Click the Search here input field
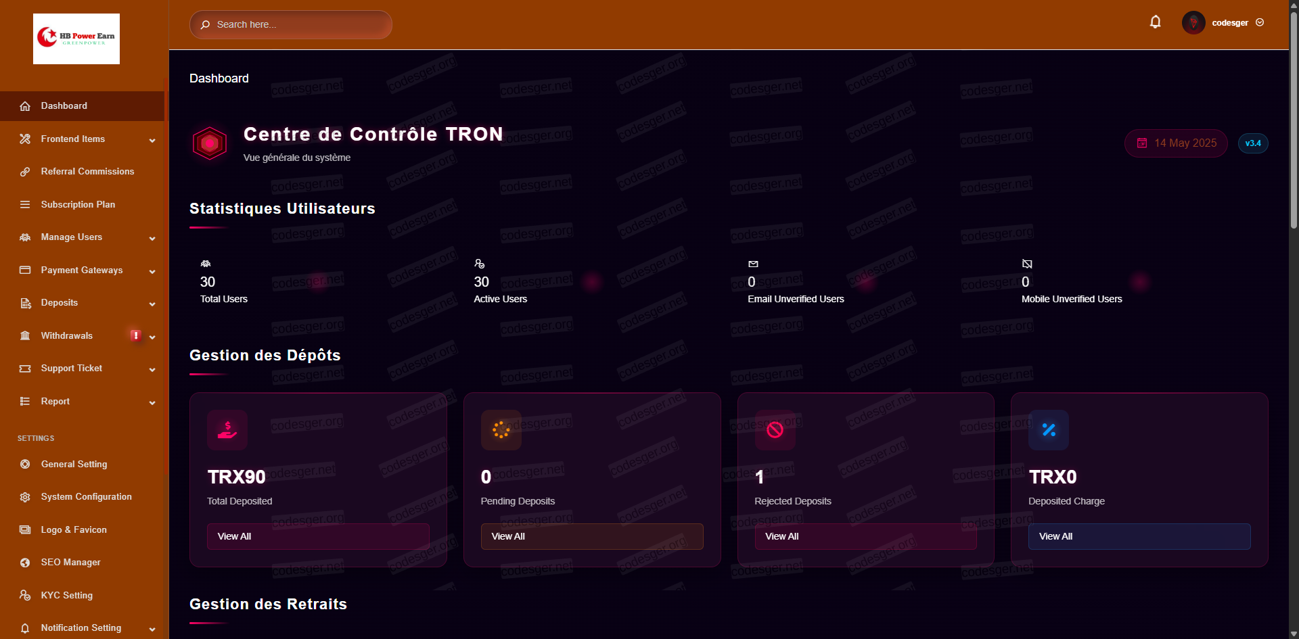 298,25
